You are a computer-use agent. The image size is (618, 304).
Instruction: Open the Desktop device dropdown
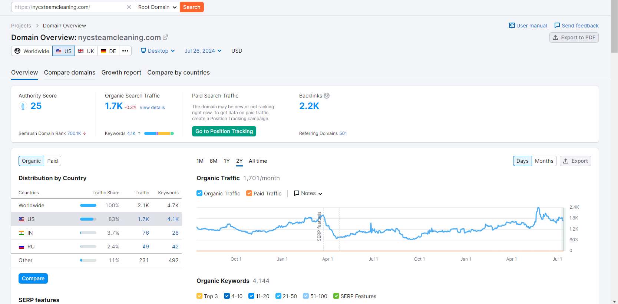pos(158,51)
